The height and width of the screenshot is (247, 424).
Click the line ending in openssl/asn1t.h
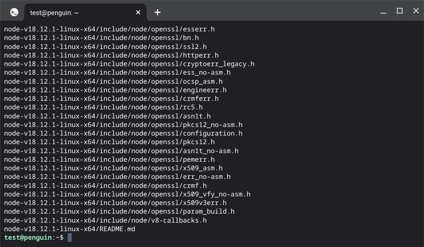(x=108, y=116)
